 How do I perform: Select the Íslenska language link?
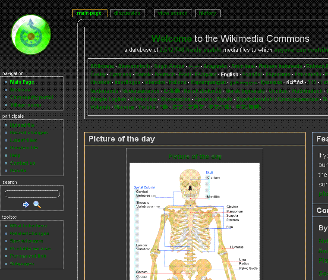[155, 82]
